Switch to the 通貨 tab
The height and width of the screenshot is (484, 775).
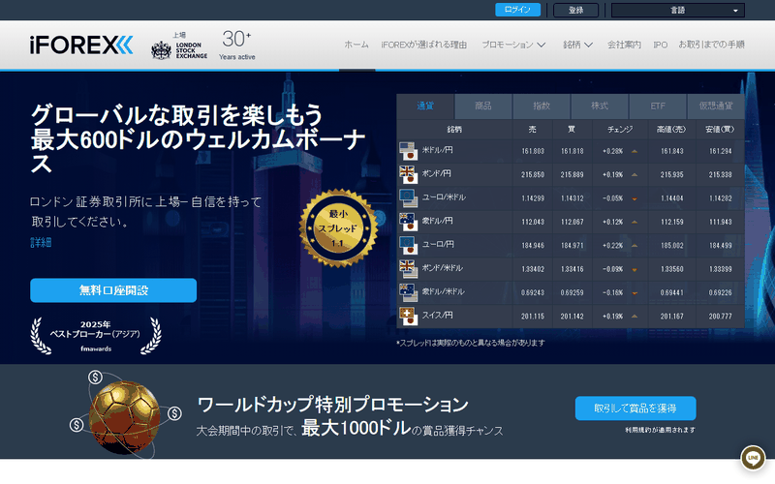pyautogui.click(x=425, y=106)
